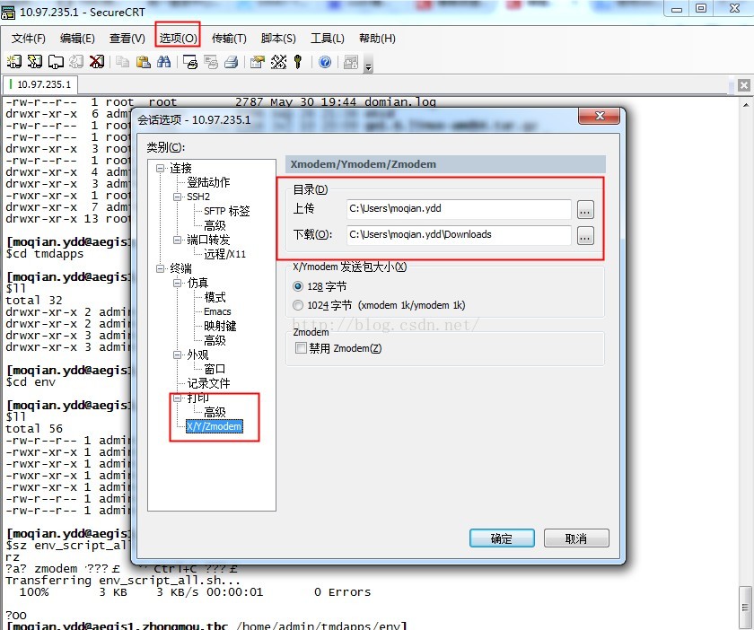Select 高级 under 打印 in tree
This screenshot has height=630, width=754.
tap(215, 412)
